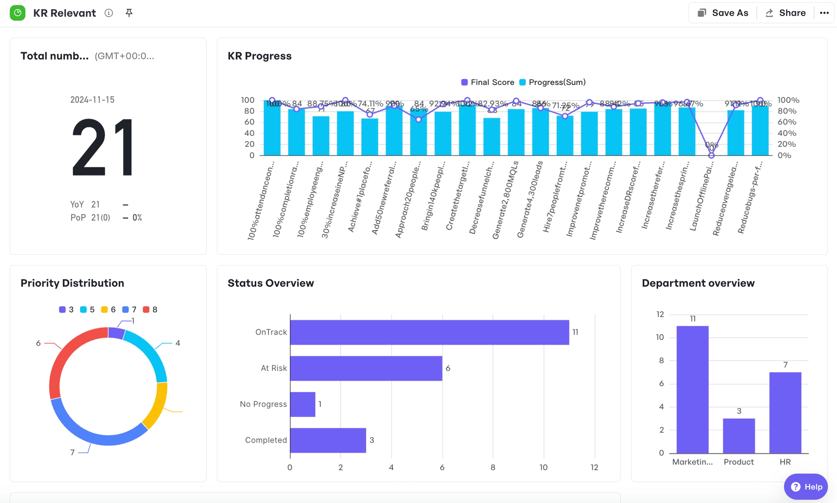Click the PoP label
The width and height of the screenshot is (837, 503).
pos(78,217)
